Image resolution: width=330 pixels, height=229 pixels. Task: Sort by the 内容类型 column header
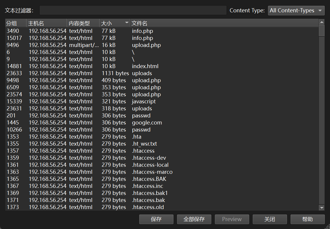click(83, 23)
